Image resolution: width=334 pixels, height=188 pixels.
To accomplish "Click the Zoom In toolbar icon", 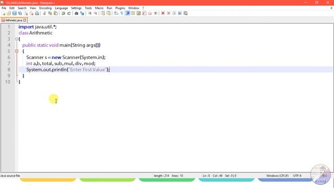I will pos(90,14).
